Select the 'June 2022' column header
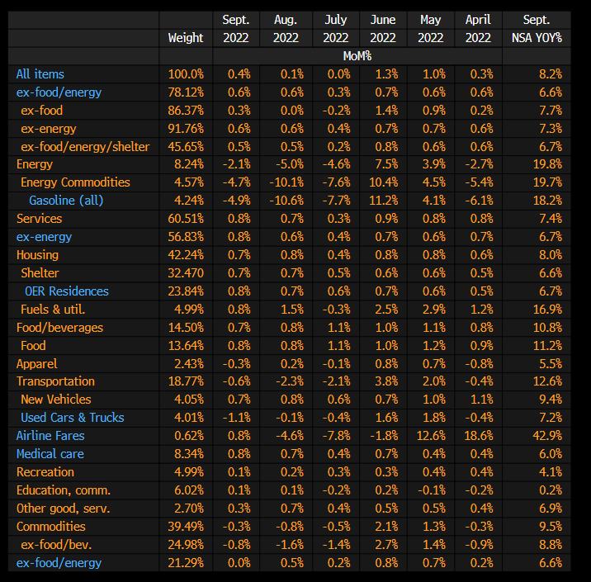 click(x=383, y=29)
